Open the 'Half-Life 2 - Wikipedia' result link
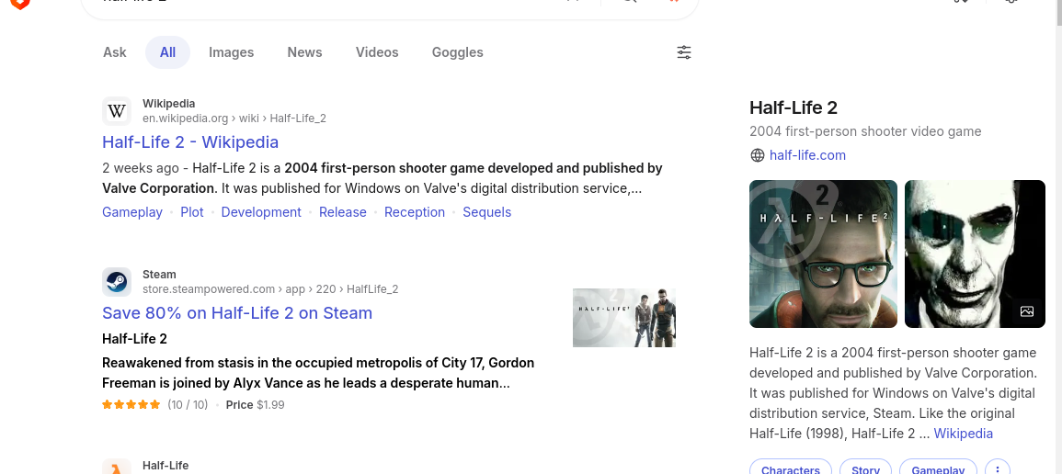 point(190,142)
